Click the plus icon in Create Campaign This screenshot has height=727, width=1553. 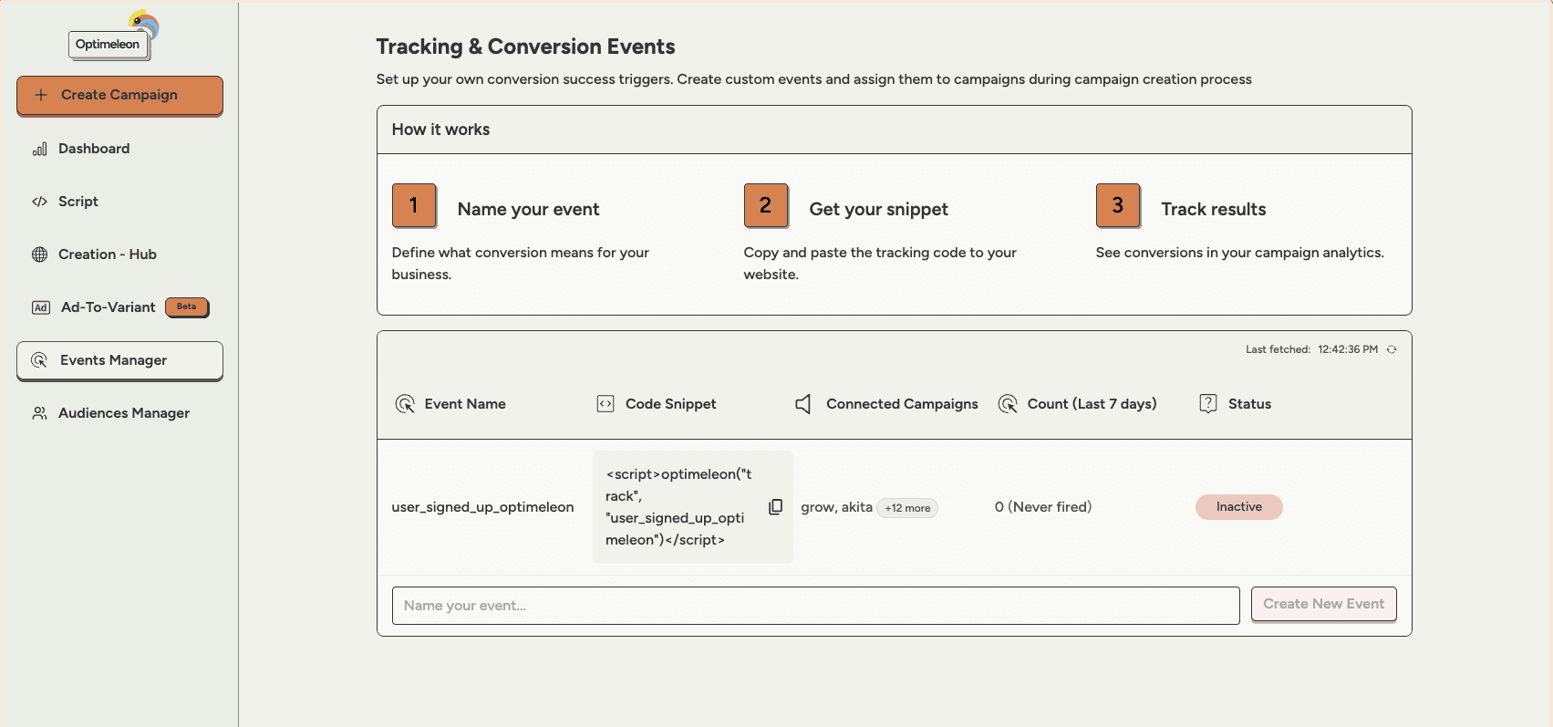(x=41, y=95)
